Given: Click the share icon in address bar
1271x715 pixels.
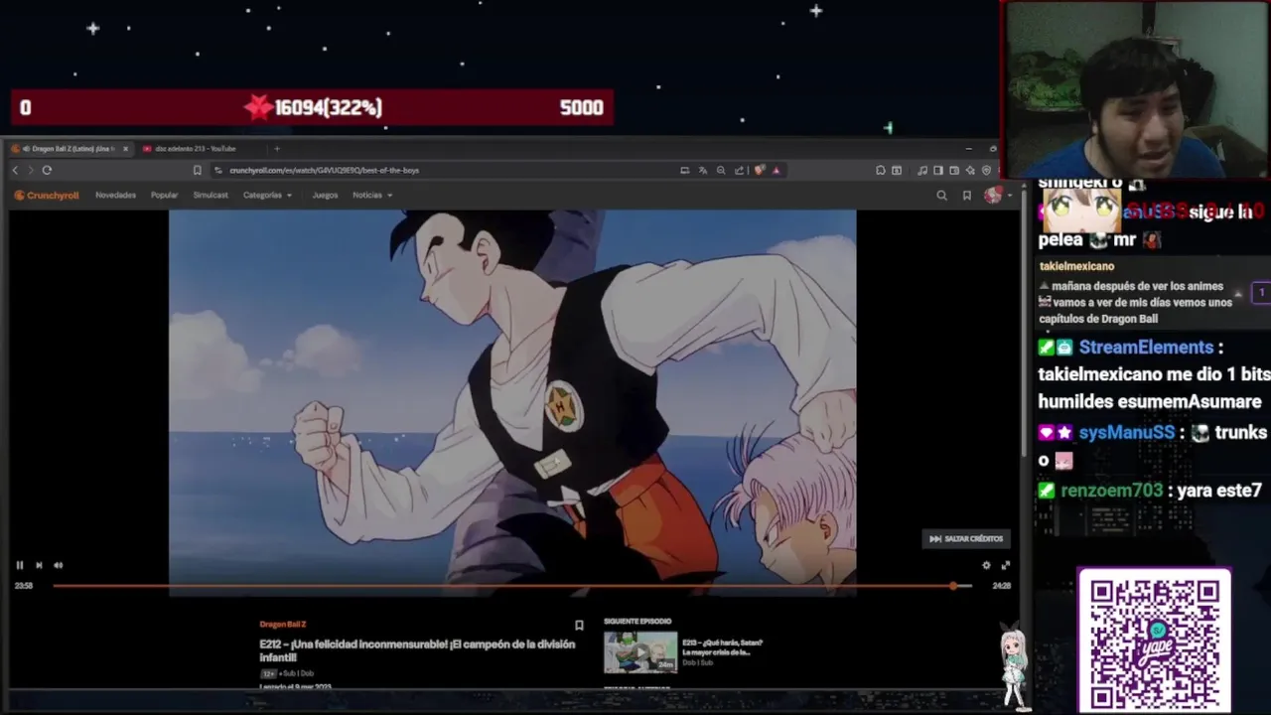Looking at the screenshot, I should (739, 170).
